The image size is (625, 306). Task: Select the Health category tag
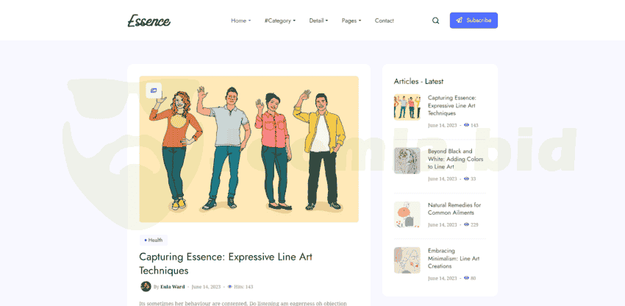click(x=154, y=240)
